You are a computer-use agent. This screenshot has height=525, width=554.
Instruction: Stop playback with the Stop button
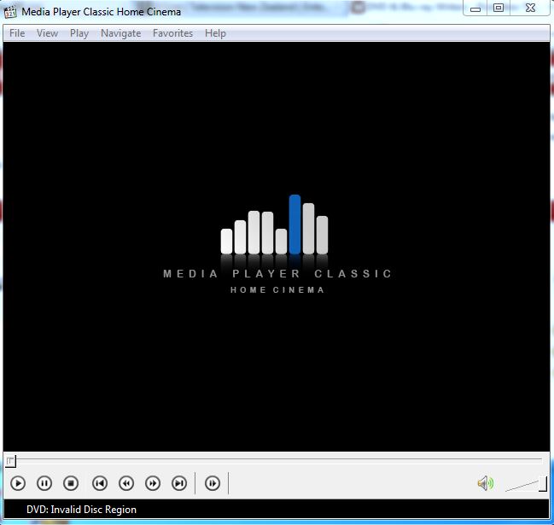tap(71, 483)
